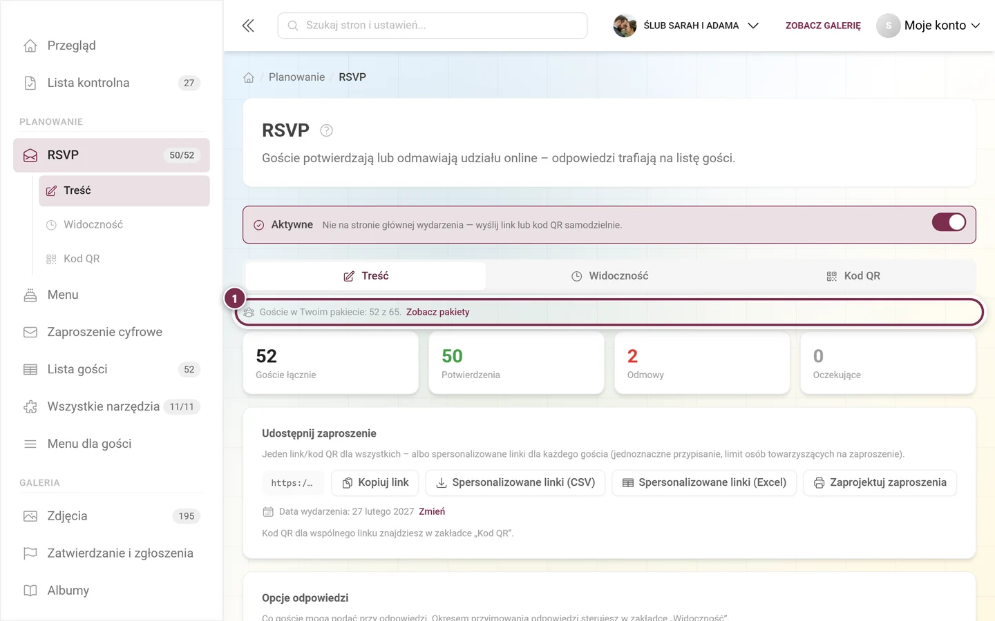Select Widoczność sub-item in the sidebar

tap(124, 225)
